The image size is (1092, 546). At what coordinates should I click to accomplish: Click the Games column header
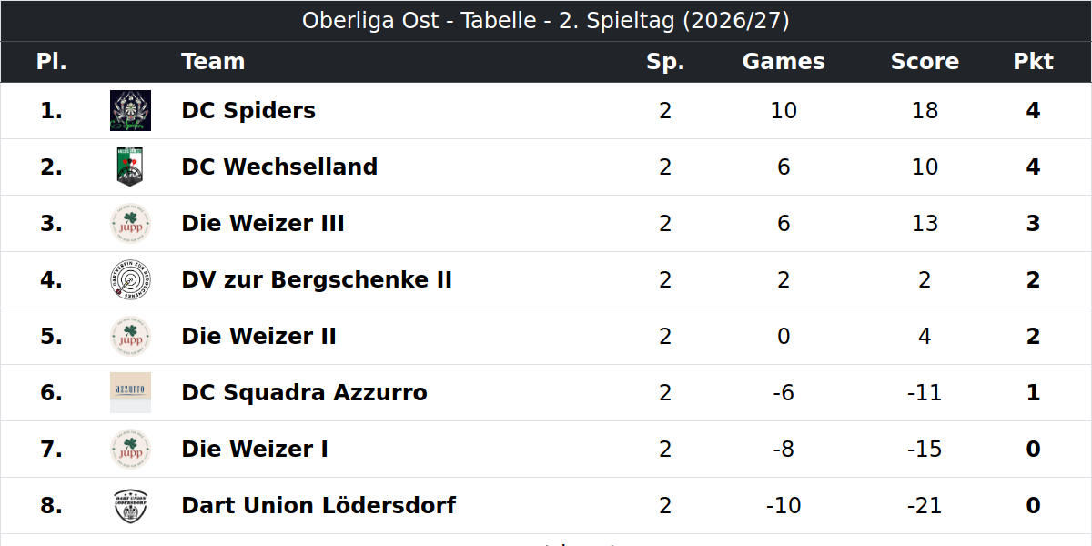tap(784, 62)
